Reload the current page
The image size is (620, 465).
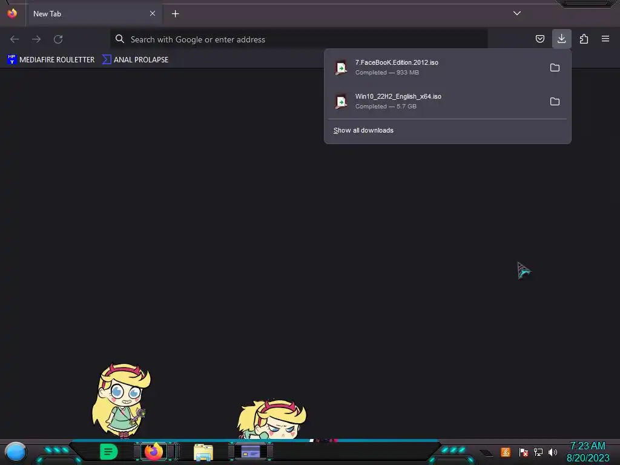[58, 39]
